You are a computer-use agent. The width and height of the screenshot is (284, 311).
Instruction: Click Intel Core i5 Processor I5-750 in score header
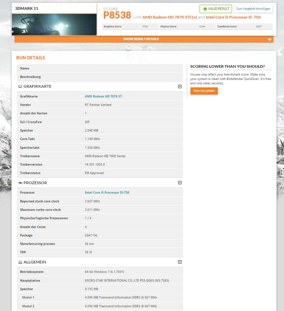(x=233, y=17)
